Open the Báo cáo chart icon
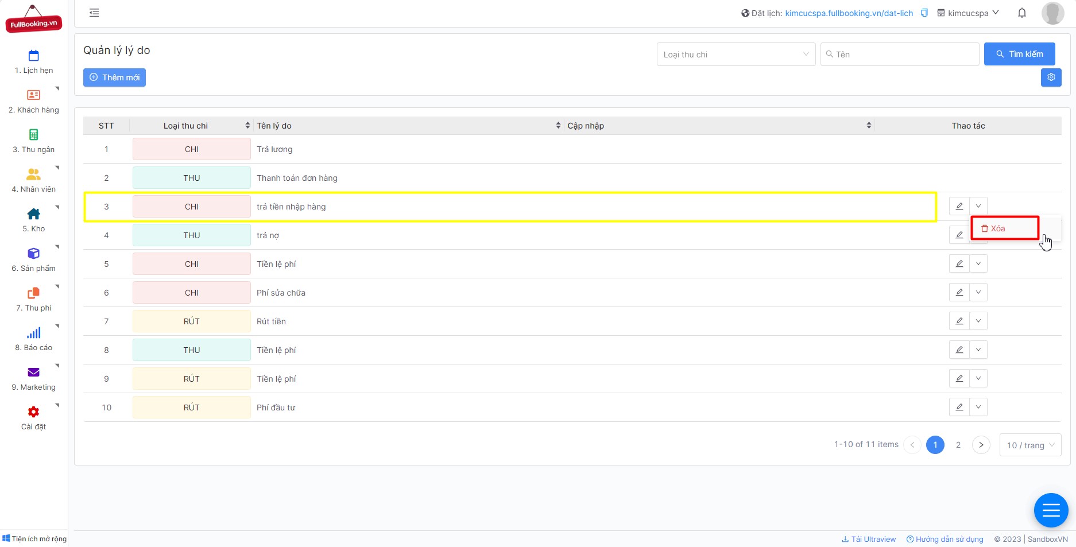 tap(33, 333)
